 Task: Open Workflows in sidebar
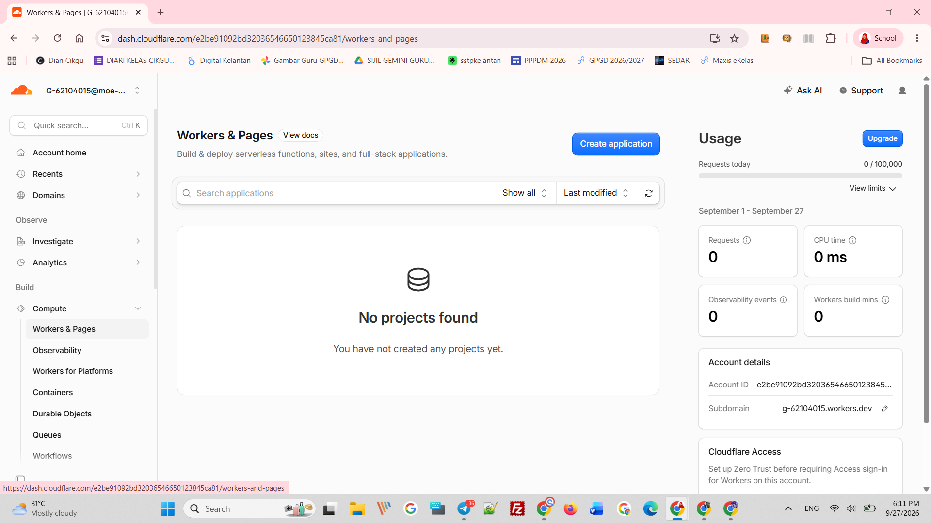point(52,456)
